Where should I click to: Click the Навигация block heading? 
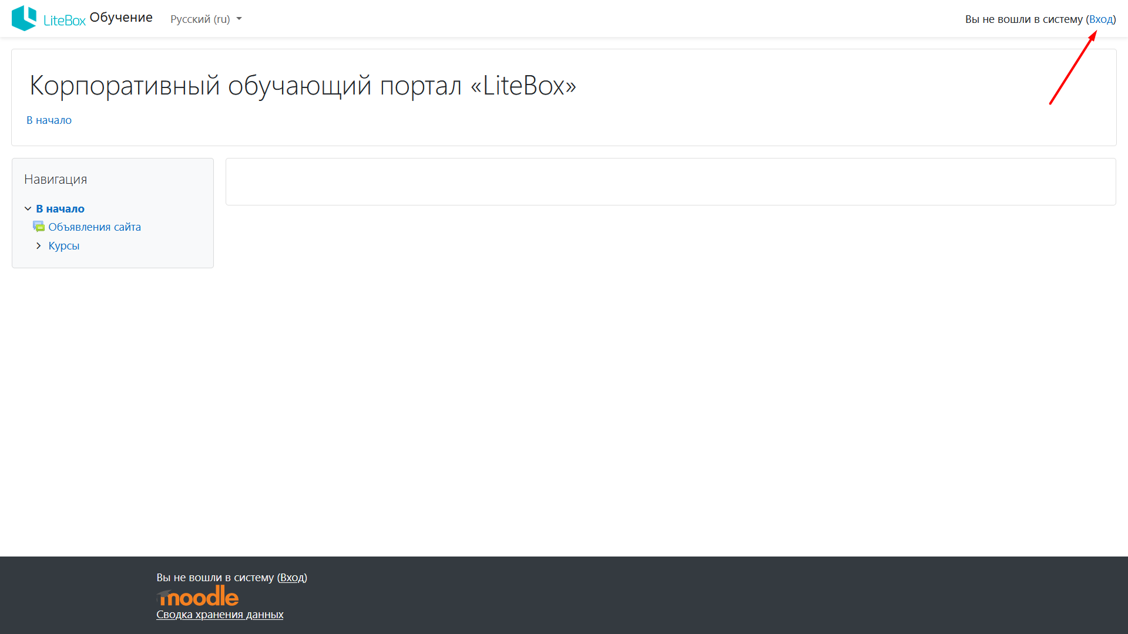point(56,180)
